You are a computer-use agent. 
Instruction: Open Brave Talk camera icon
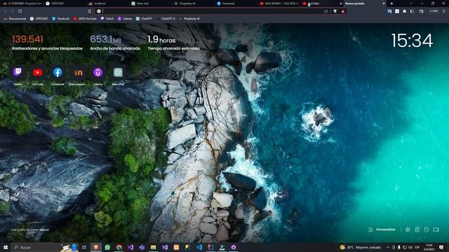pyautogui.click(x=436, y=230)
